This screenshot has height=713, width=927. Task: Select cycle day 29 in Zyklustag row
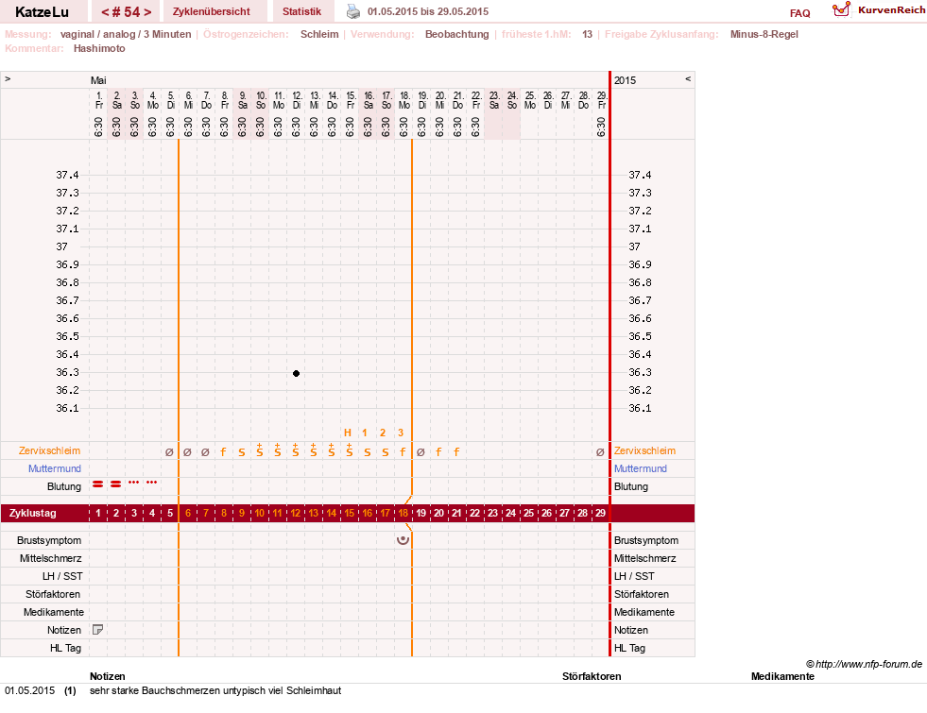(x=600, y=513)
